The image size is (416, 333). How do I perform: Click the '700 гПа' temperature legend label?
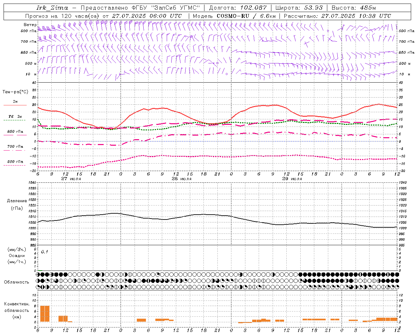pyautogui.click(x=15, y=146)
